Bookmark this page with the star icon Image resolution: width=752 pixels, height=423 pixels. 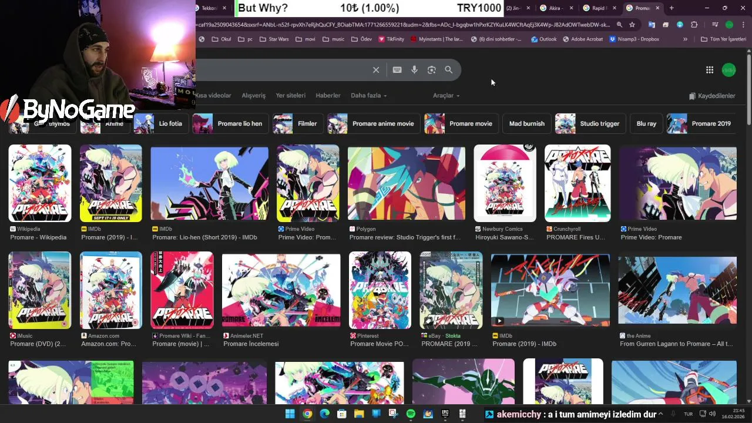tap(632, 25)
